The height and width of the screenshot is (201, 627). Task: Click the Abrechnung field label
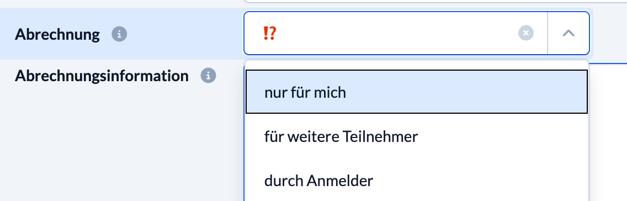coord(57,34)
